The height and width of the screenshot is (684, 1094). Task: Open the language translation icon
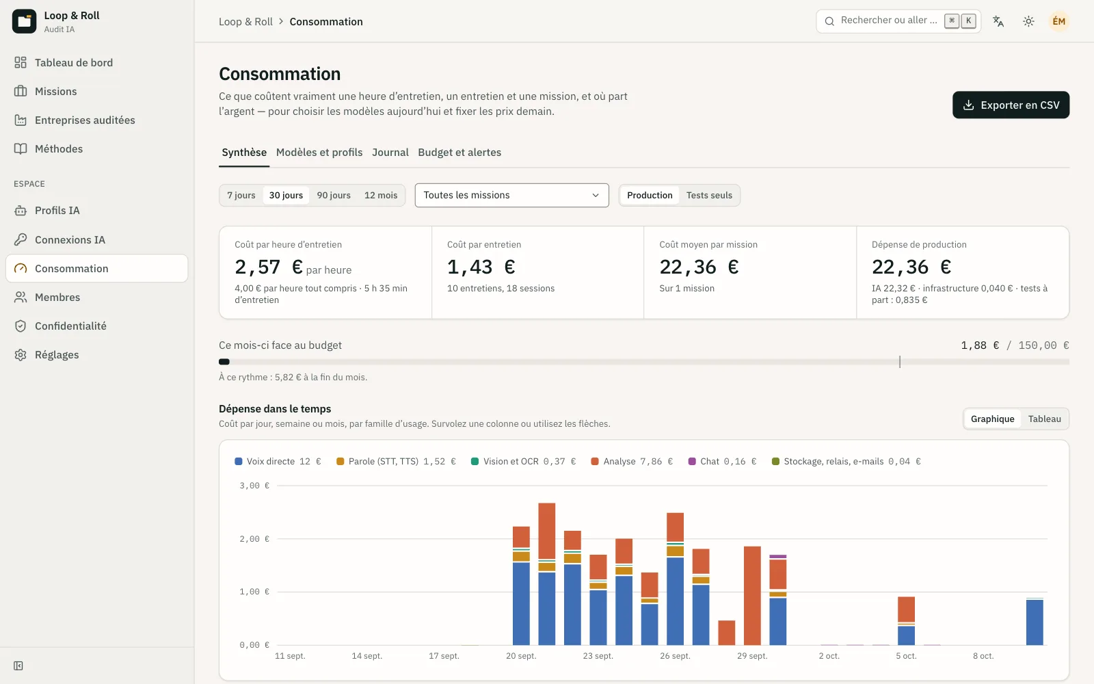tap(998, 21)
